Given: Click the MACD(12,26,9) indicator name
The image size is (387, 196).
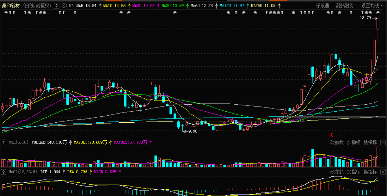Looking at the screenshot, I should [x=23, y=172].
